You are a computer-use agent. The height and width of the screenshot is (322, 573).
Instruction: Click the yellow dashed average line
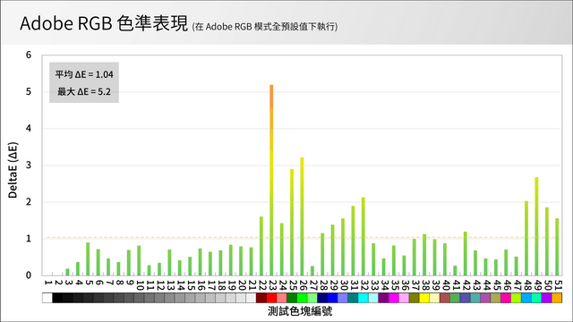(x=302, y=237)
